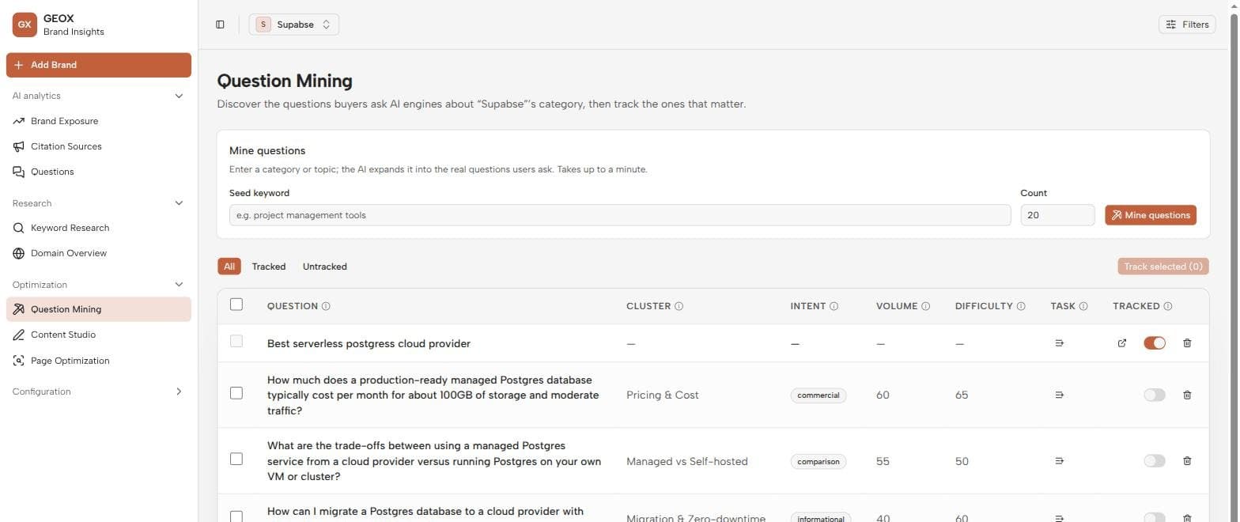Enable tracking for Managed vs Self-hosted question
1240x522 pixels.
(1155, 461)
